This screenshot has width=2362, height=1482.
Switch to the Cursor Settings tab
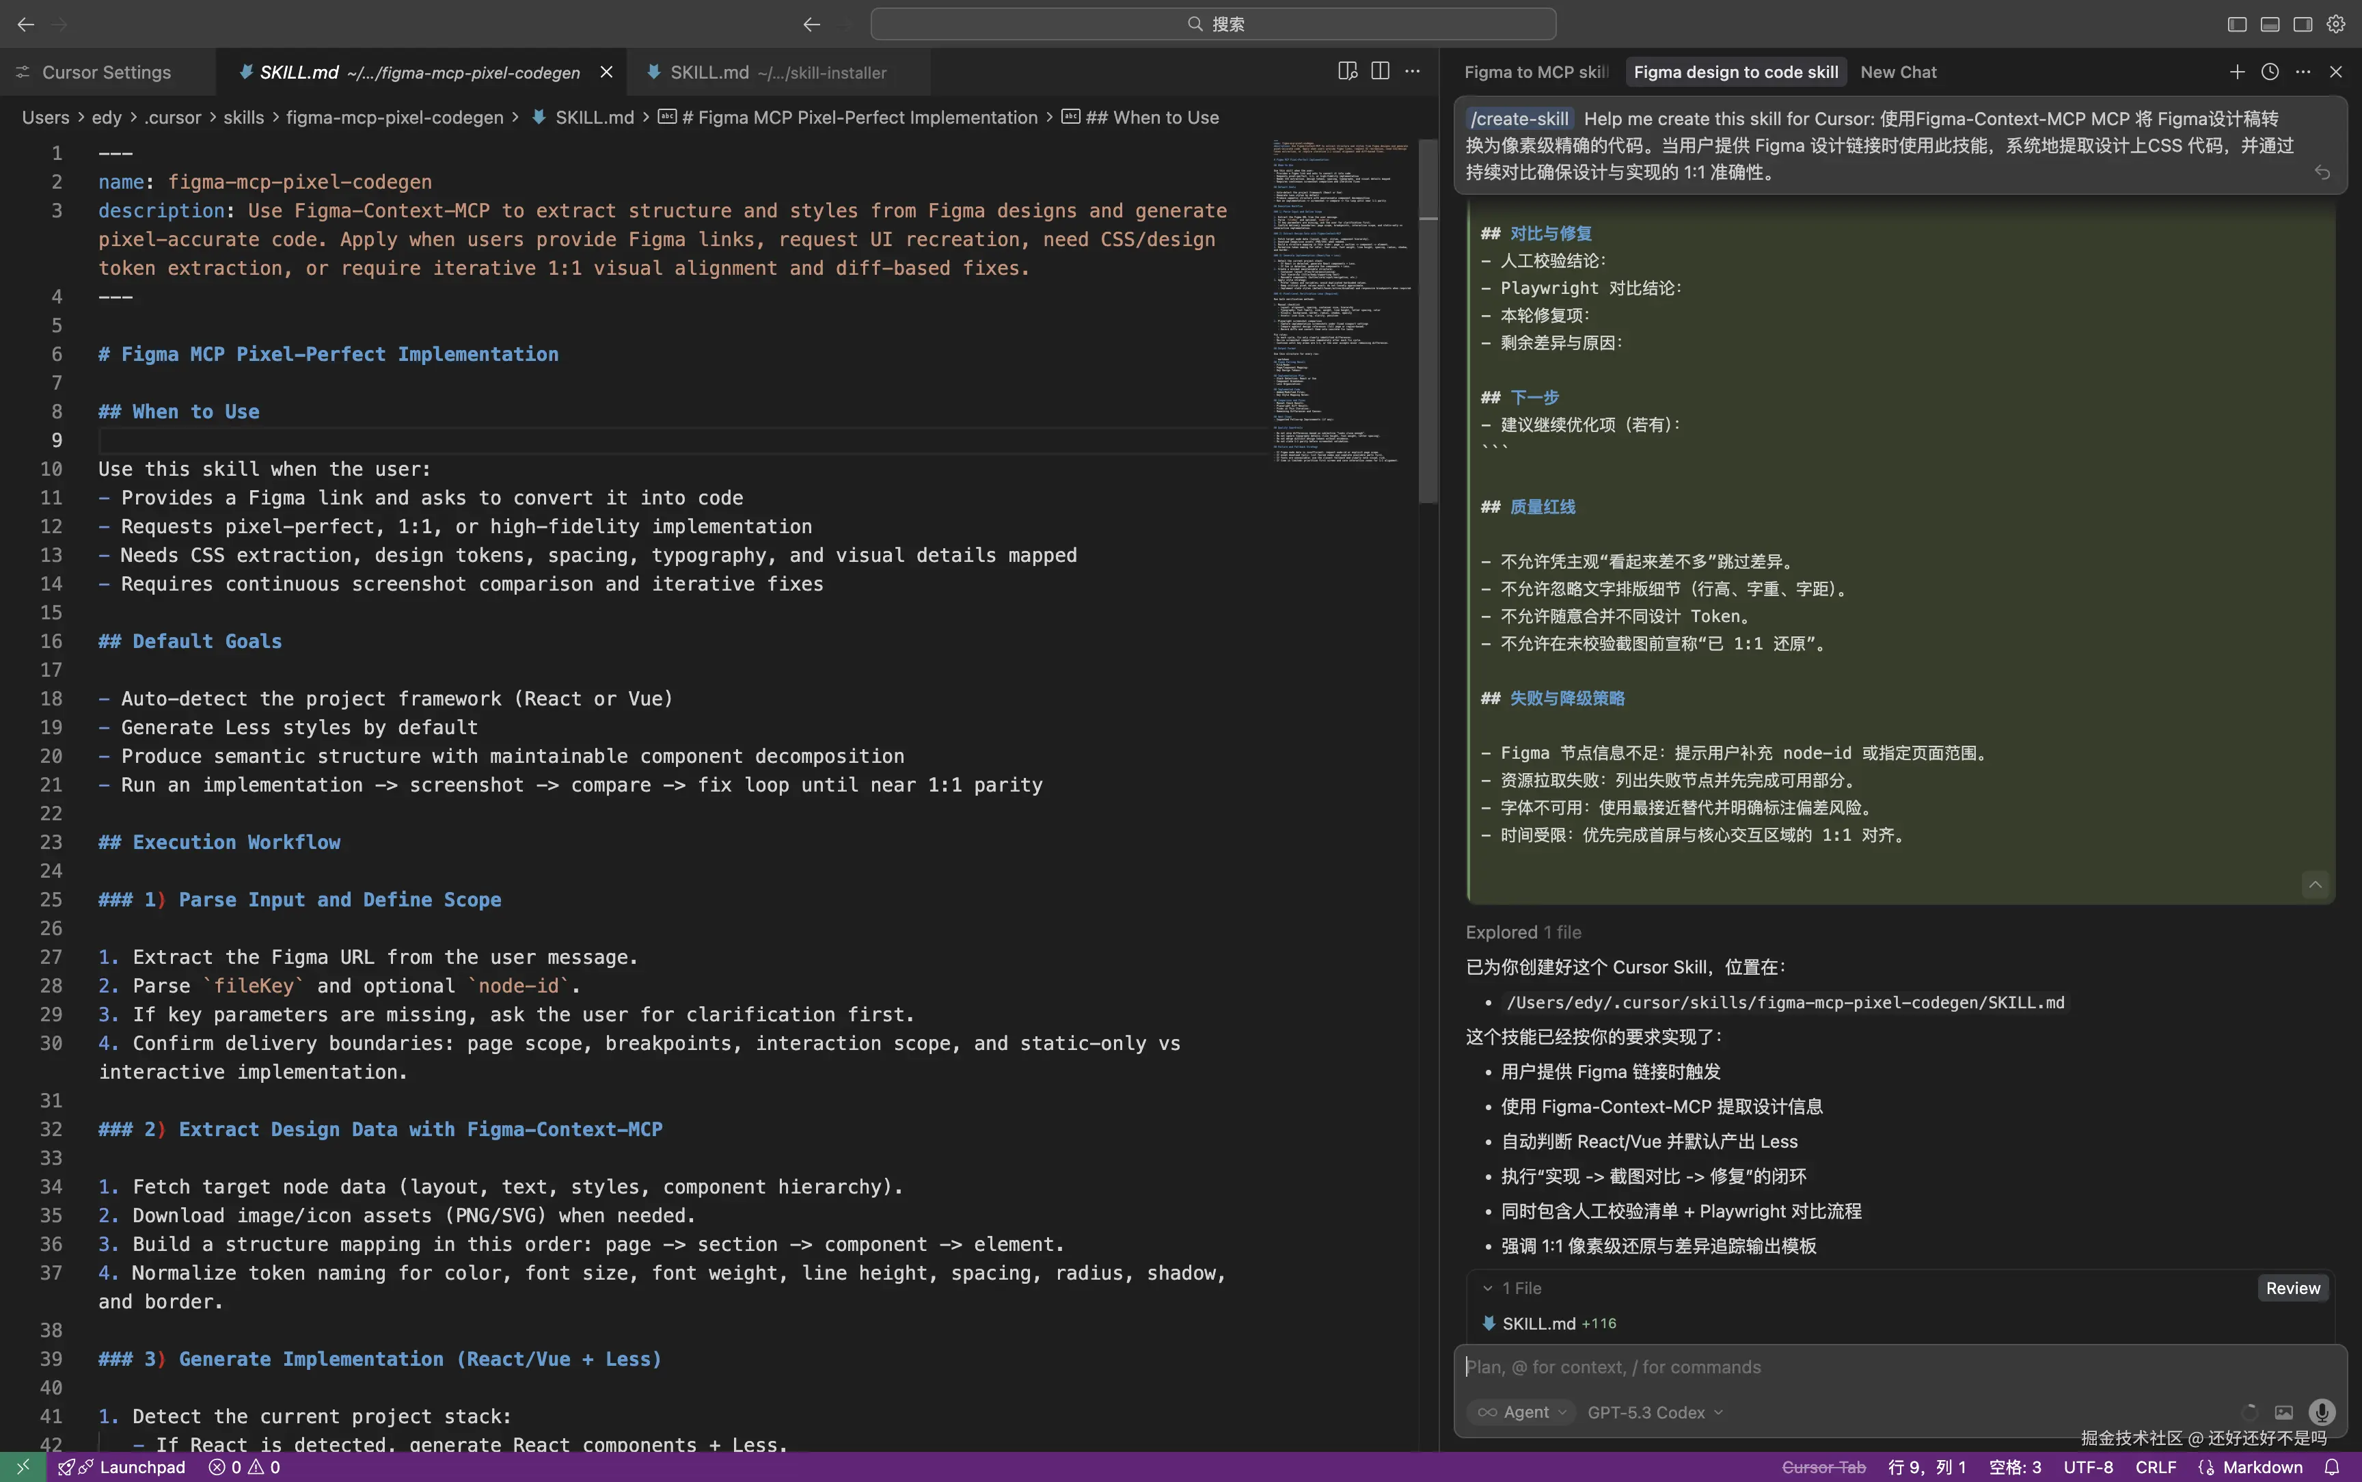click(x=106, y=72)
